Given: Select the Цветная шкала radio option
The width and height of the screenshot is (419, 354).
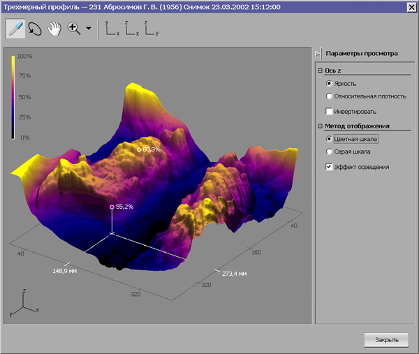Looking at the screenshot, I should [329, 139].
